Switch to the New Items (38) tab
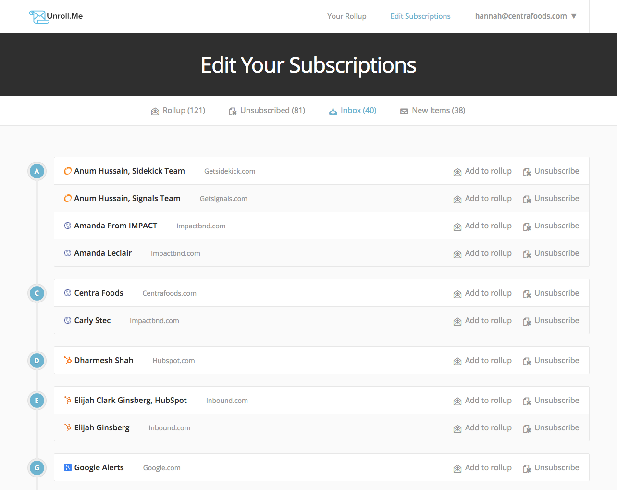The height and width of the screenshot is (490, 617). click(x=433, y=111)
